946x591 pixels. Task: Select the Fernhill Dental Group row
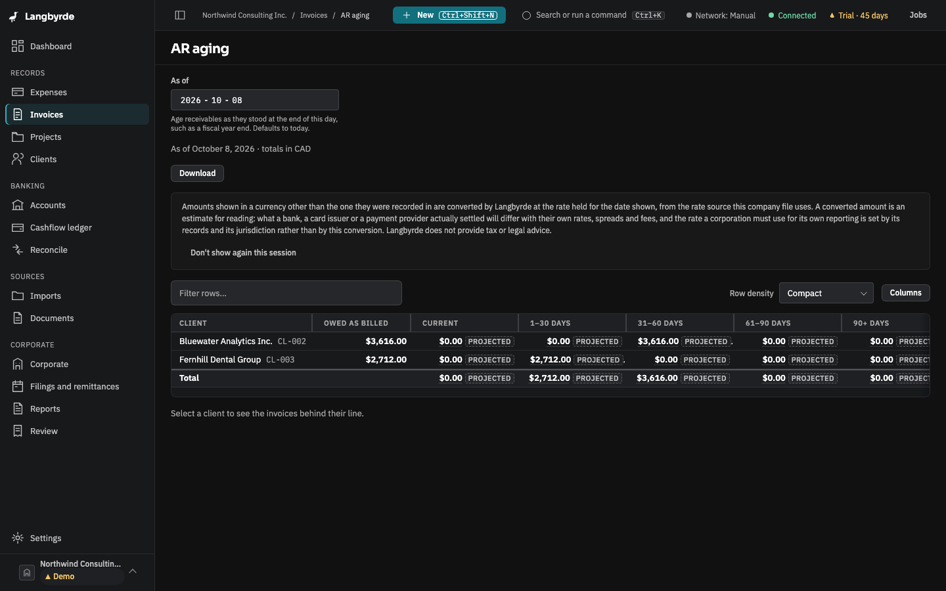(551, 360)
